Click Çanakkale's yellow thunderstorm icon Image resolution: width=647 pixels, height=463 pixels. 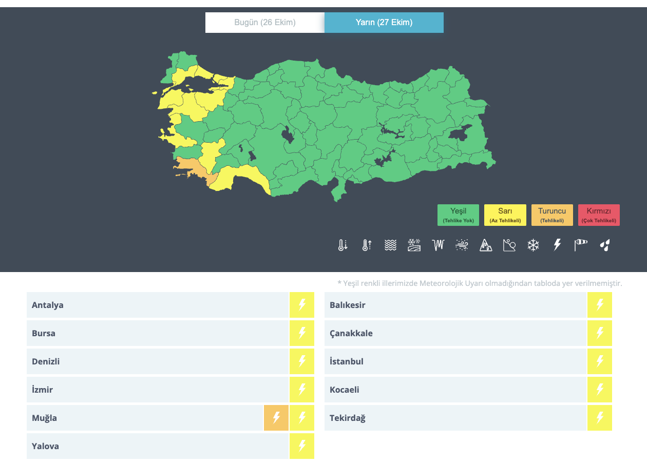[x=600, y=333]
